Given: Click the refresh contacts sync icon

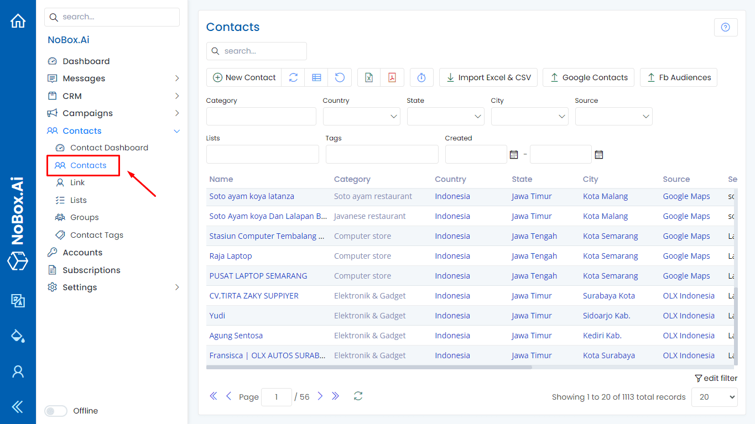Looking at the screenshot, I should coord(293,77).
